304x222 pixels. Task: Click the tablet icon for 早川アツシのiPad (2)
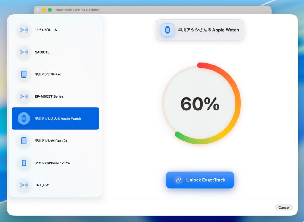[24, 141]
